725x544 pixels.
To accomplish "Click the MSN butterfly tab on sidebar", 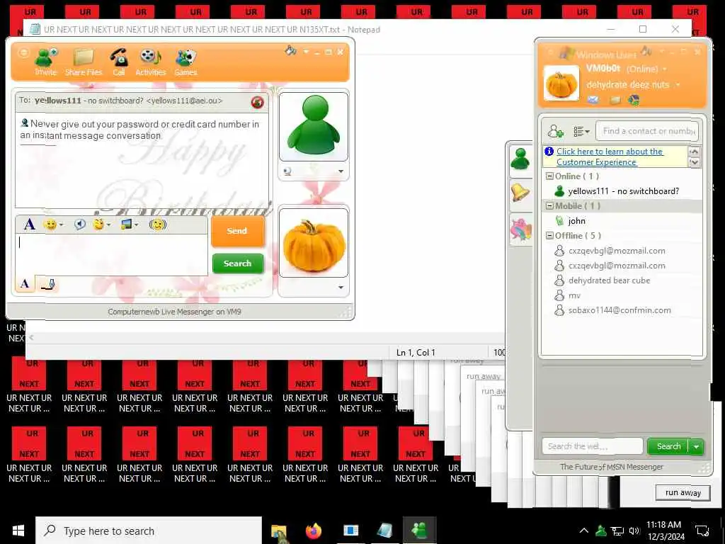I will tap(520, 229).
